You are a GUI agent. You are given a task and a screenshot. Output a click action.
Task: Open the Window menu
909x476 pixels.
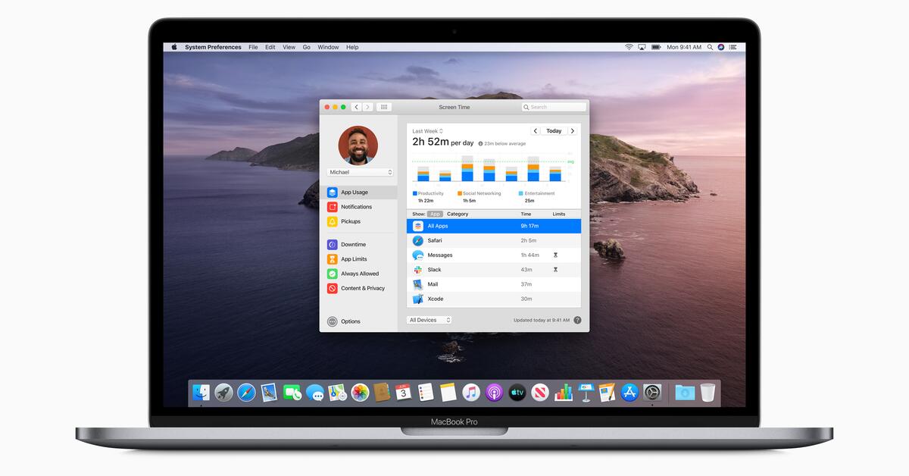328,47
